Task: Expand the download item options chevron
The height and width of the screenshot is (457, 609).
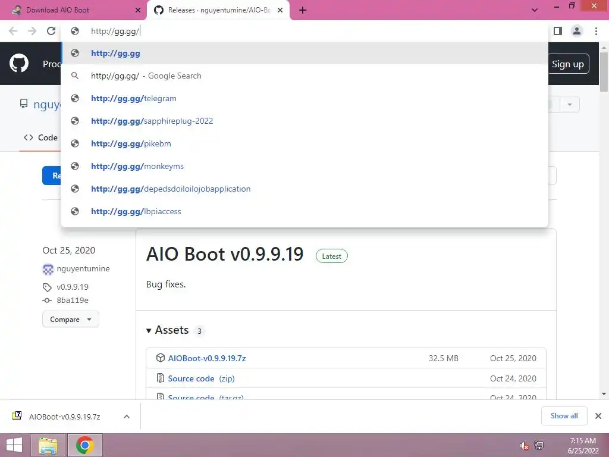Action: coord(127,417)
